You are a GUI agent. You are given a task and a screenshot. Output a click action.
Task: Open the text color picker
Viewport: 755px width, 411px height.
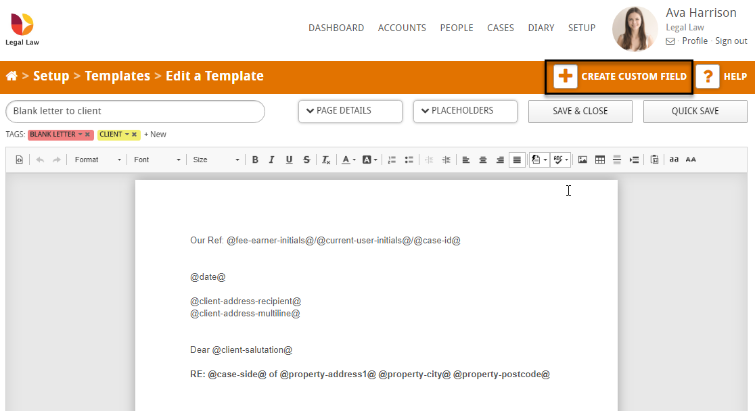point(347,160)
